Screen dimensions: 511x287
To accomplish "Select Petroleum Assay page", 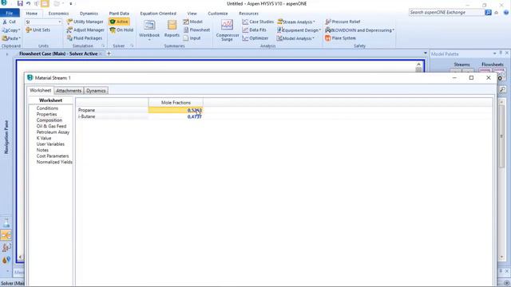I will tap(53, 132).
